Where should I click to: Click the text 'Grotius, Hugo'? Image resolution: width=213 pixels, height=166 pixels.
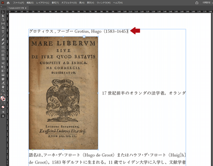coord(88,31)
